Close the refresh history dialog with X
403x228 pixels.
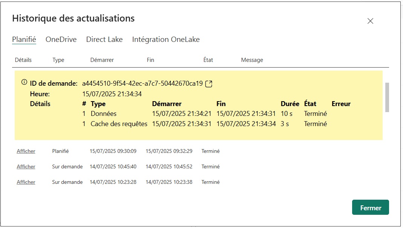[370, 21]
